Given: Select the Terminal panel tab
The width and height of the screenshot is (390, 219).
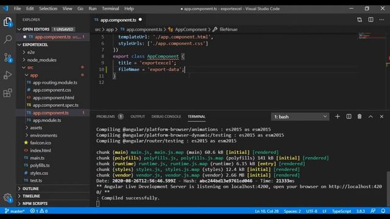Looking at the screenshot, I should pyautogui.click(x=196, y=116).
